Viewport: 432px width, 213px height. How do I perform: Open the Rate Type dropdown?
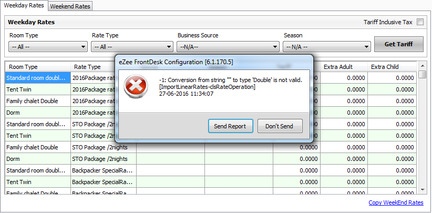pyautogui.click(x=132, y=47)
